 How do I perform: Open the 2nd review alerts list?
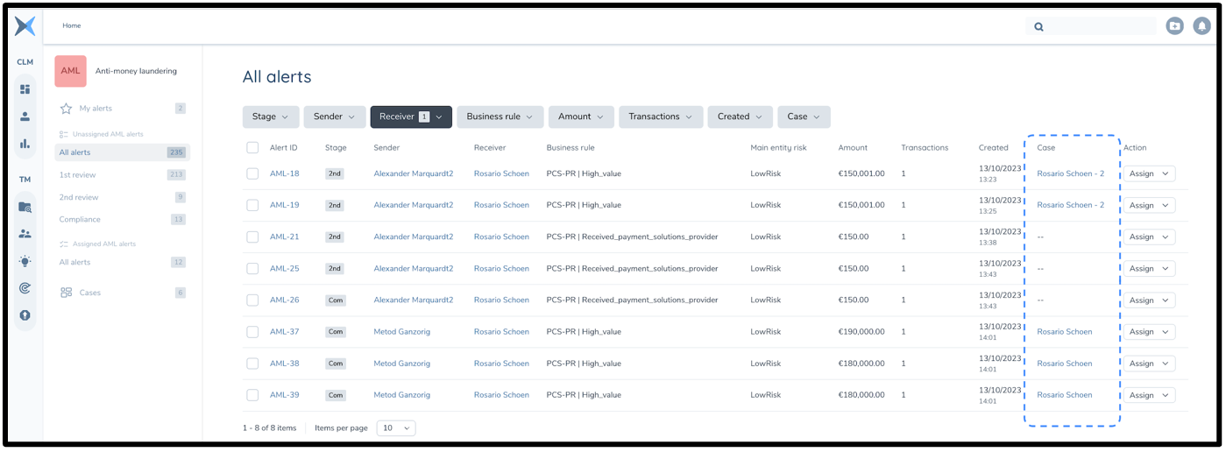pyautogui.click(x=79, y=197)
